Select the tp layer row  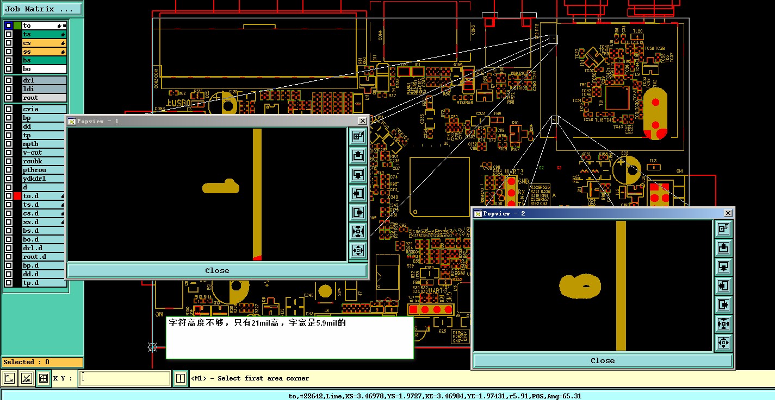click(44, 135)
